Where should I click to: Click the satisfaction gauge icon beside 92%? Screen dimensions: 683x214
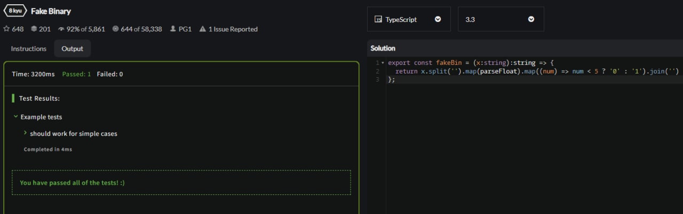point(61,29)
